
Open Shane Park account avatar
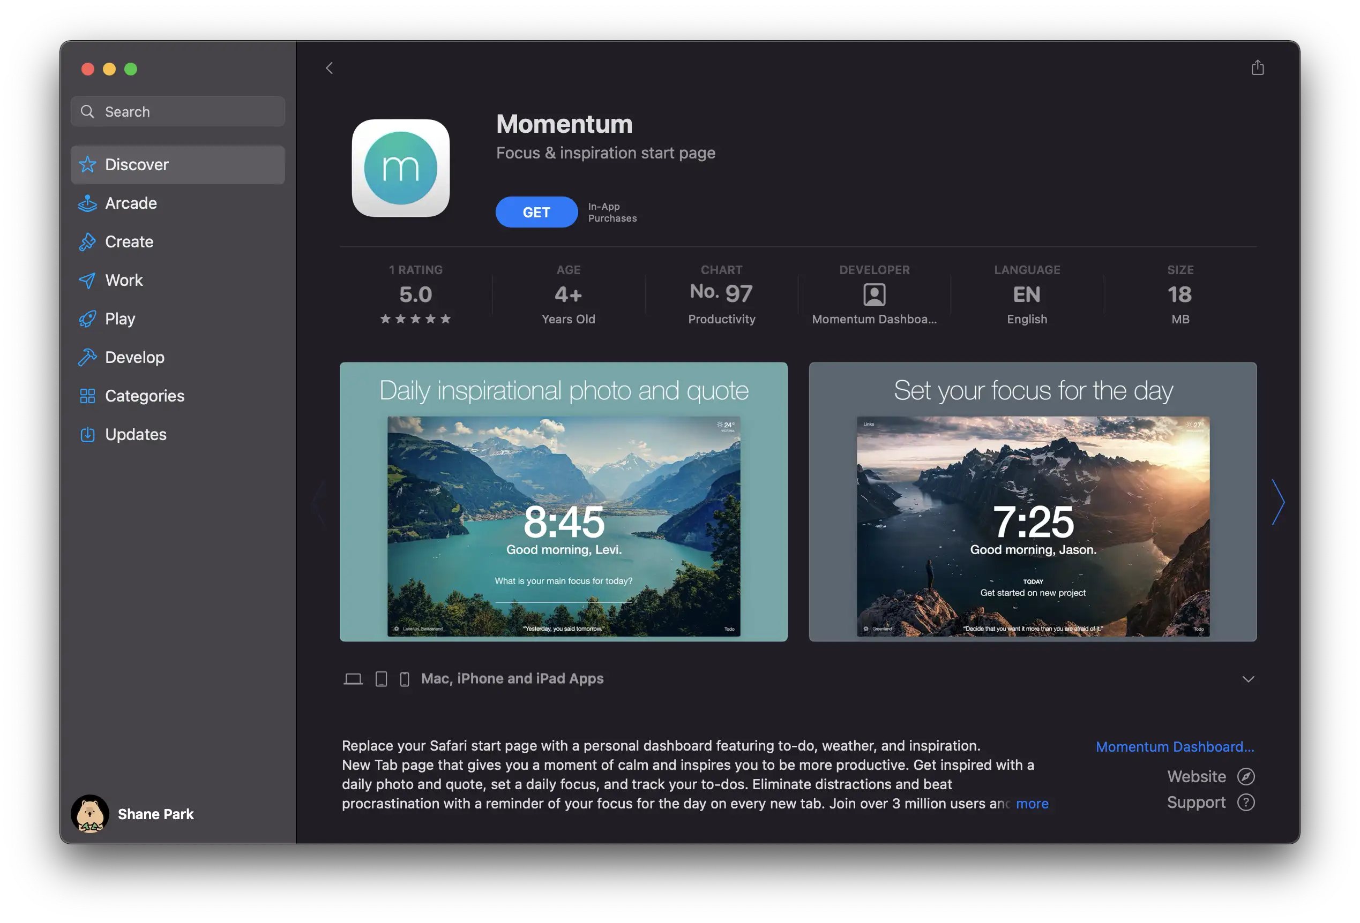pyautogui.click(x=89, y=813)
